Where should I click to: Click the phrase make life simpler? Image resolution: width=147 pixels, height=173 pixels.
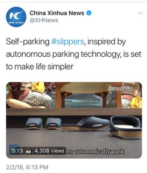(x=44, y=67)
